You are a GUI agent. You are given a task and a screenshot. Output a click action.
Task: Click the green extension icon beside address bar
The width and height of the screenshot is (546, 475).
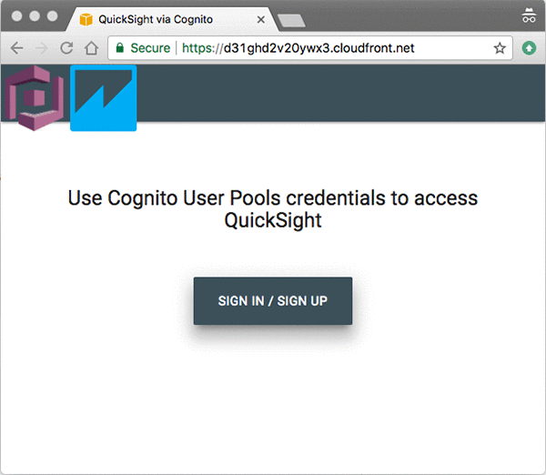[529, 48]
